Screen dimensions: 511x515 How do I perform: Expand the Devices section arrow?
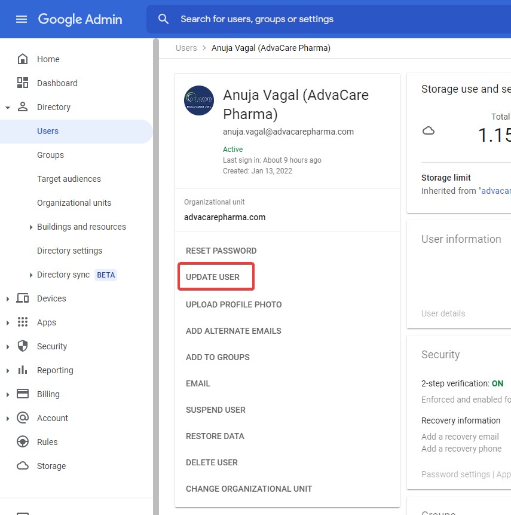pyautogui.click(x=8, y=298)
